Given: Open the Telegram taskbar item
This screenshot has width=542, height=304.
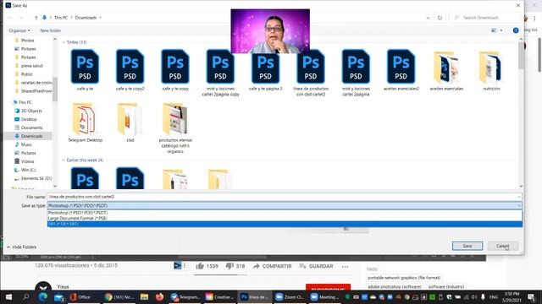Looking at the screenshot, I should 185,296.
